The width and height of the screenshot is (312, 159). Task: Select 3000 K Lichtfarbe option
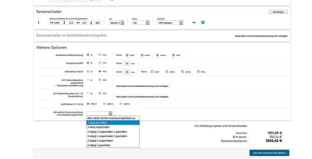click(104, 104)
